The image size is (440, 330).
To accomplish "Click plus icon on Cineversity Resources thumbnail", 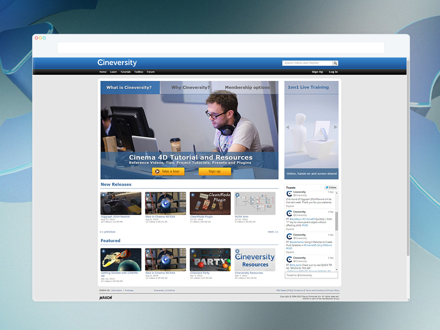I will point(238,251).
